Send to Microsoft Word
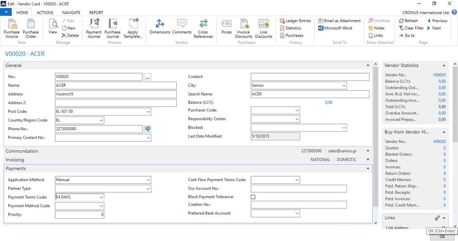Viewport: 458px width, 241px height. 335,28
